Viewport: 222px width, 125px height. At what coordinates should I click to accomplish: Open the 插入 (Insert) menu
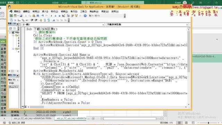coord(45,11)
